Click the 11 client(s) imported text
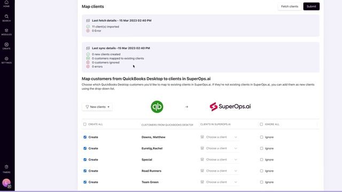 (x=105, y=27)
